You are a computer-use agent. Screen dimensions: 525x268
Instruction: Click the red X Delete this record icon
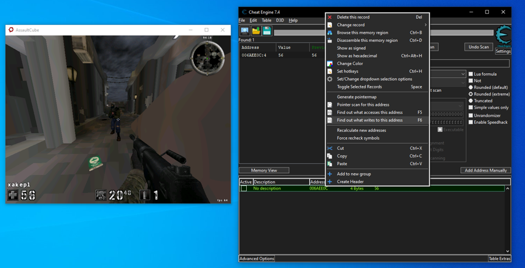tap(330, 17)
